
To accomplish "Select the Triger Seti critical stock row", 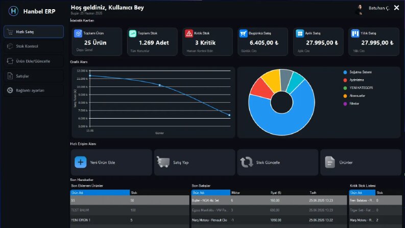I will pyautogui.click(x=375, y=210).
